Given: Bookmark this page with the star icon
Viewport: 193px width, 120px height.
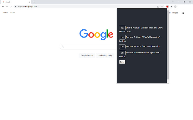Looking at the screenshot, I should click(x=162, y=7).
